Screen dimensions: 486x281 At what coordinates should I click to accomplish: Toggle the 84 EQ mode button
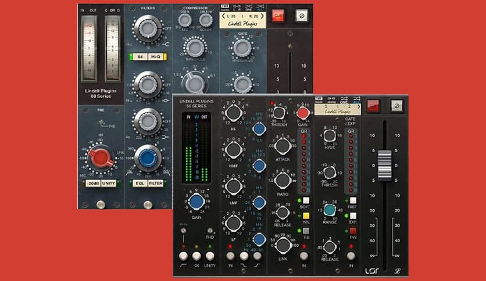[x=140, y=57]
